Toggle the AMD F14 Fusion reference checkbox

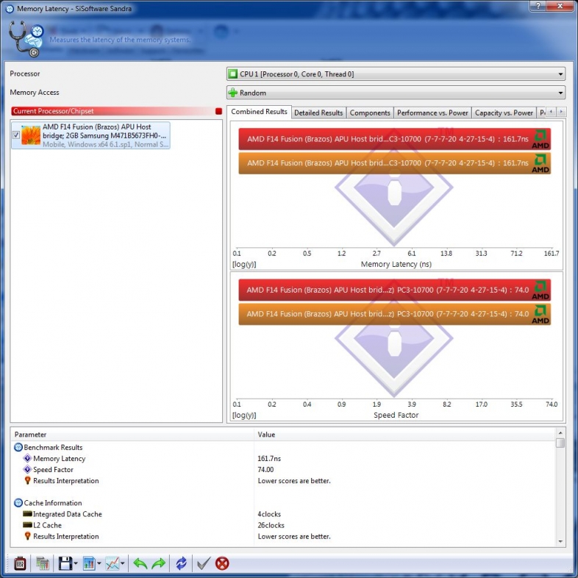pyautogui.click(x=16, y=135)
